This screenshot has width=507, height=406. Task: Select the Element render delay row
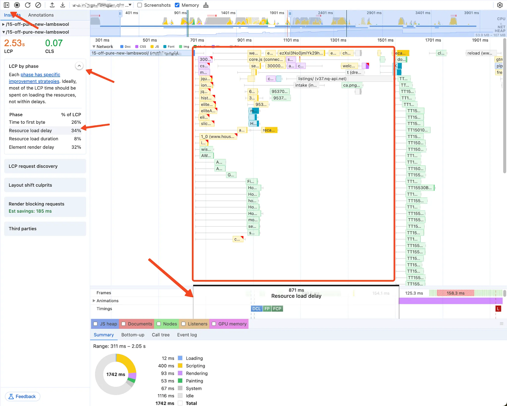(x=45, y=147)
